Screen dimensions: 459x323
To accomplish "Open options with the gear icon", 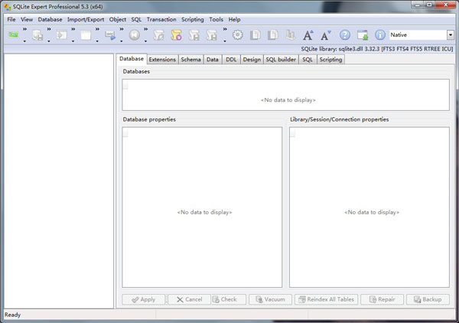I will pos(237,35).
